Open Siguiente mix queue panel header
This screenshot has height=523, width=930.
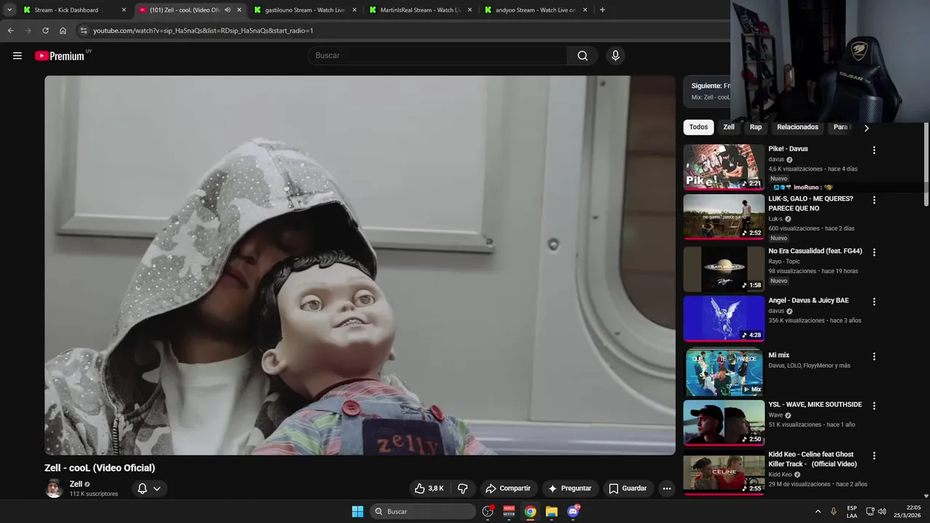706,91
